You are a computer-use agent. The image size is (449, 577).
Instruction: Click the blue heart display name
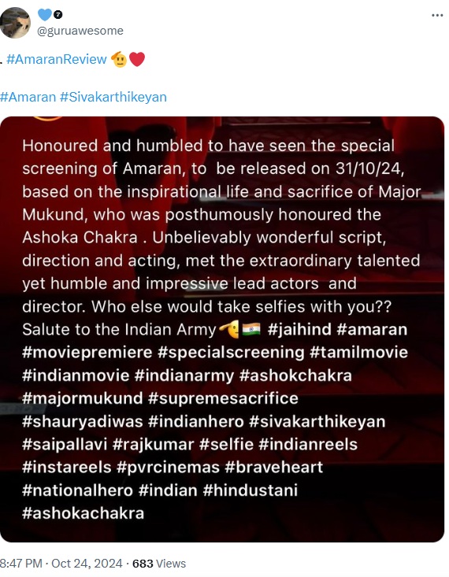(x=45, y=15)
